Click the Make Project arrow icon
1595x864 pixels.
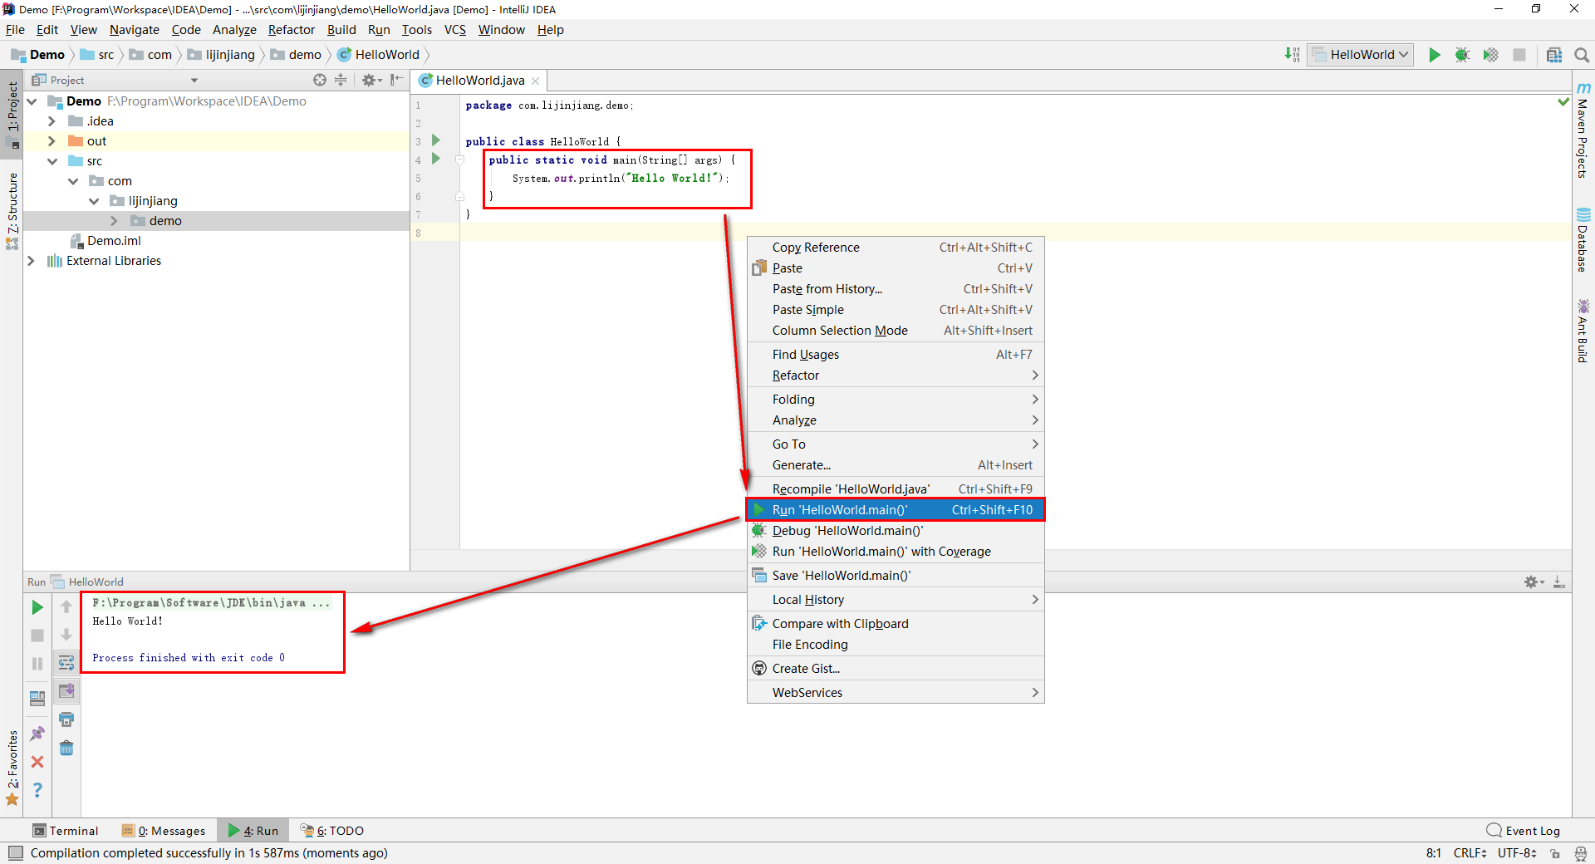click(x=1292, y=55)
